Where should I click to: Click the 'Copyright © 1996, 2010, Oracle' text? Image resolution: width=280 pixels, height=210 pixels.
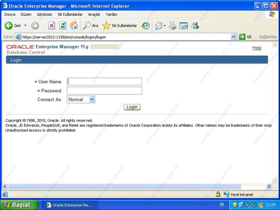pyautogui.click(x=32, y=120)
